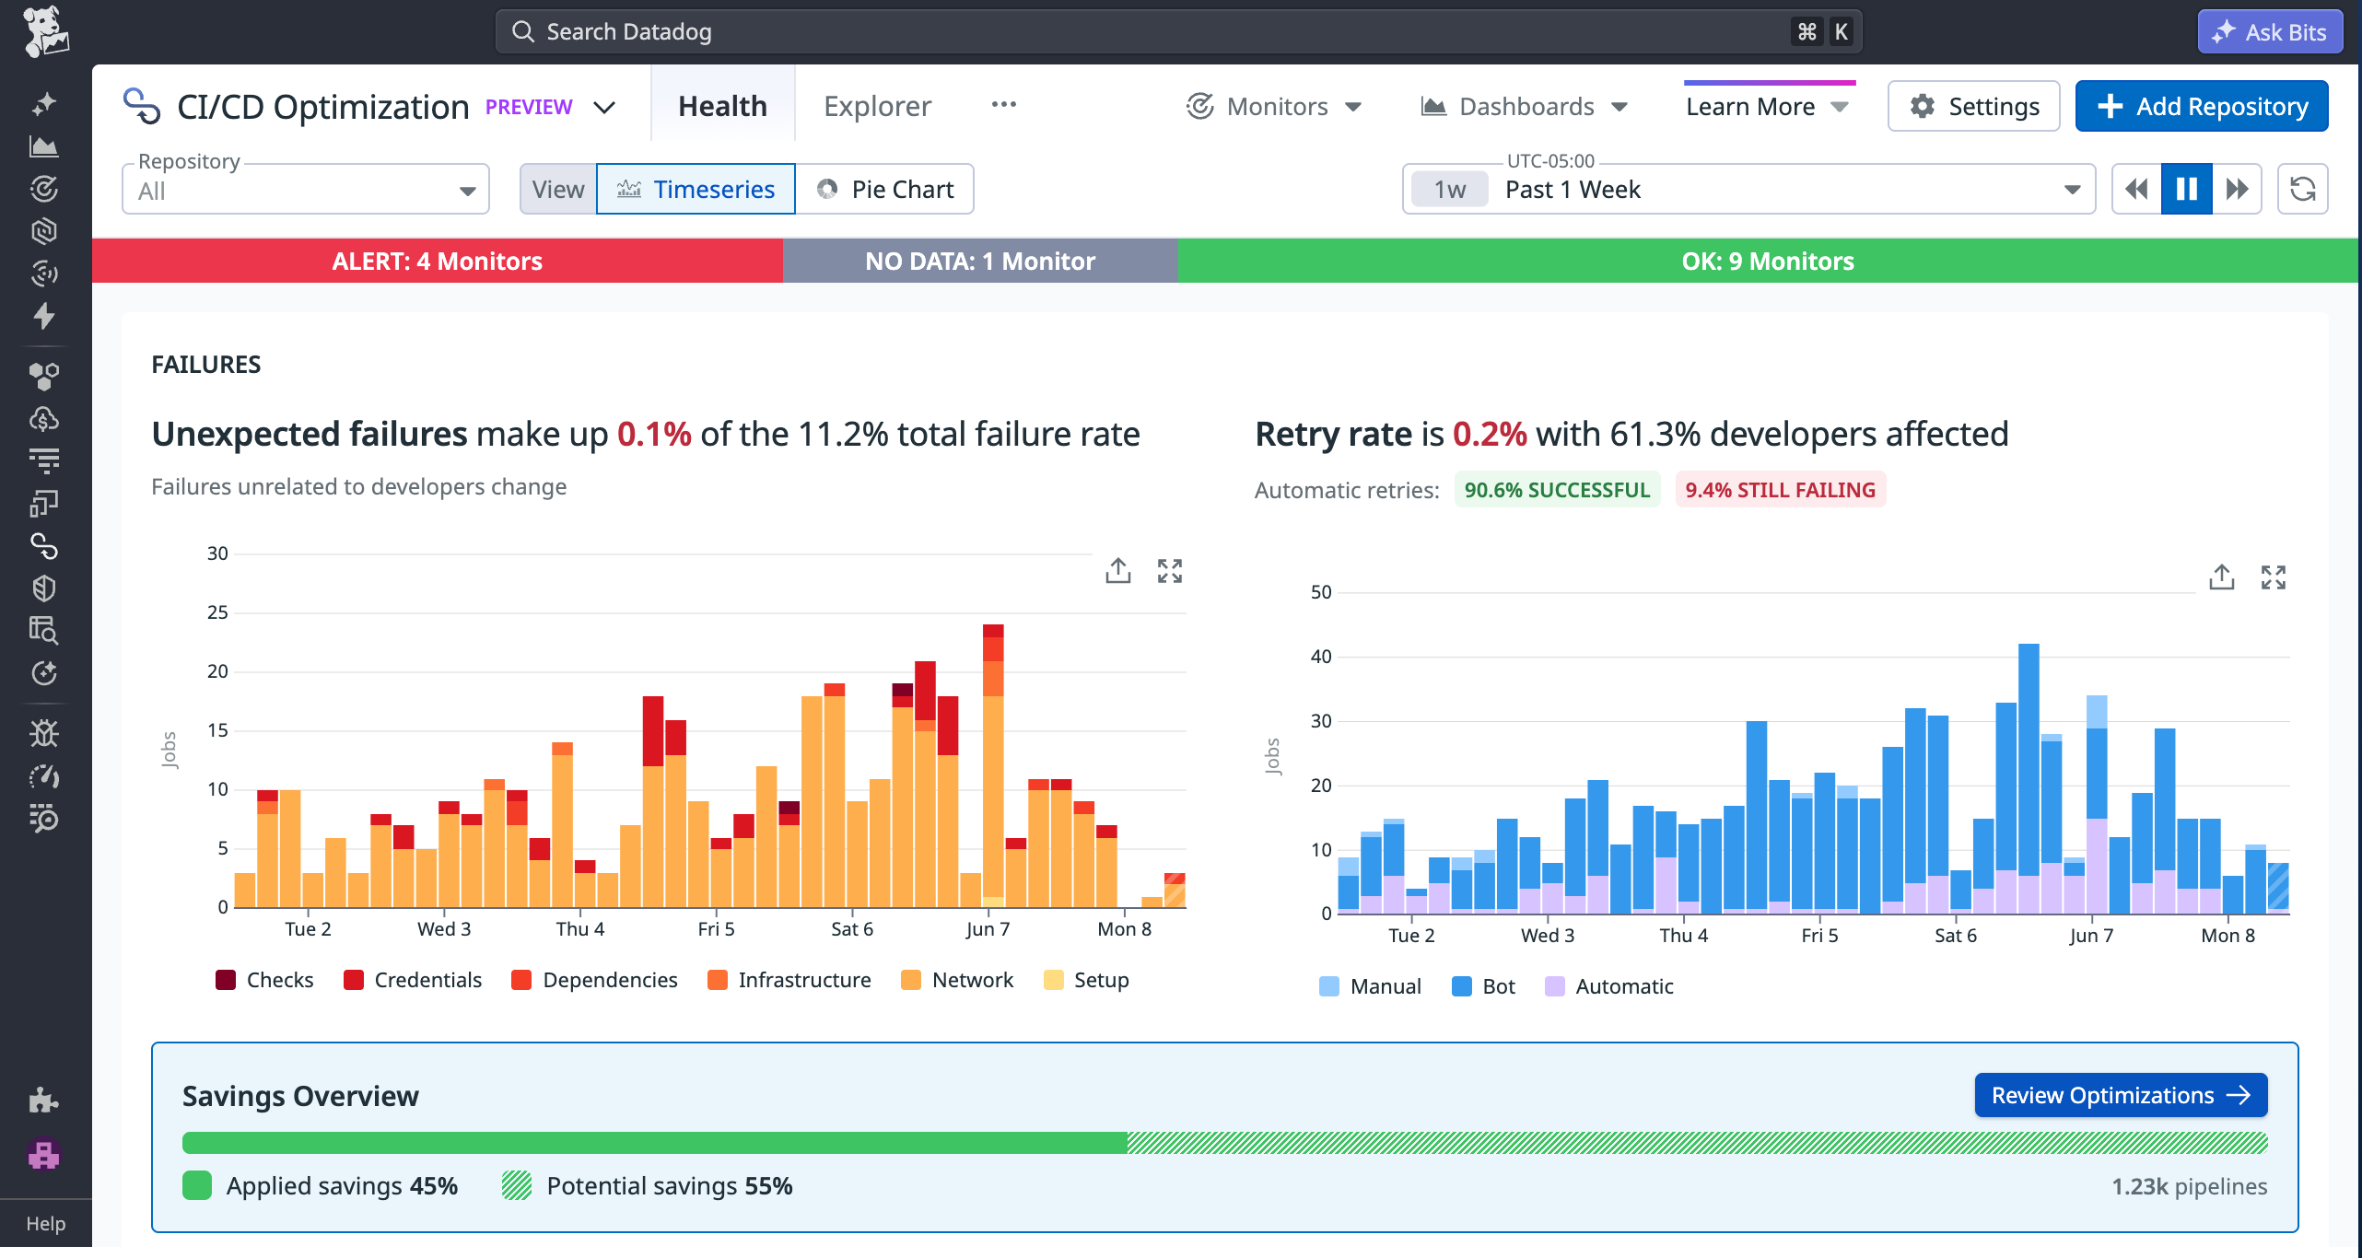This screenshot has width=2362, height=1258.
Task: Open the Repository All dropdown
Action: click(306, 189)
